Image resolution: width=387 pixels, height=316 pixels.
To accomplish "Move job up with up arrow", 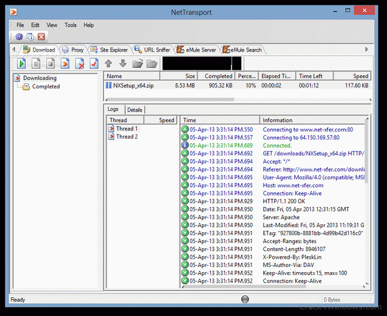I will (108, 64).
